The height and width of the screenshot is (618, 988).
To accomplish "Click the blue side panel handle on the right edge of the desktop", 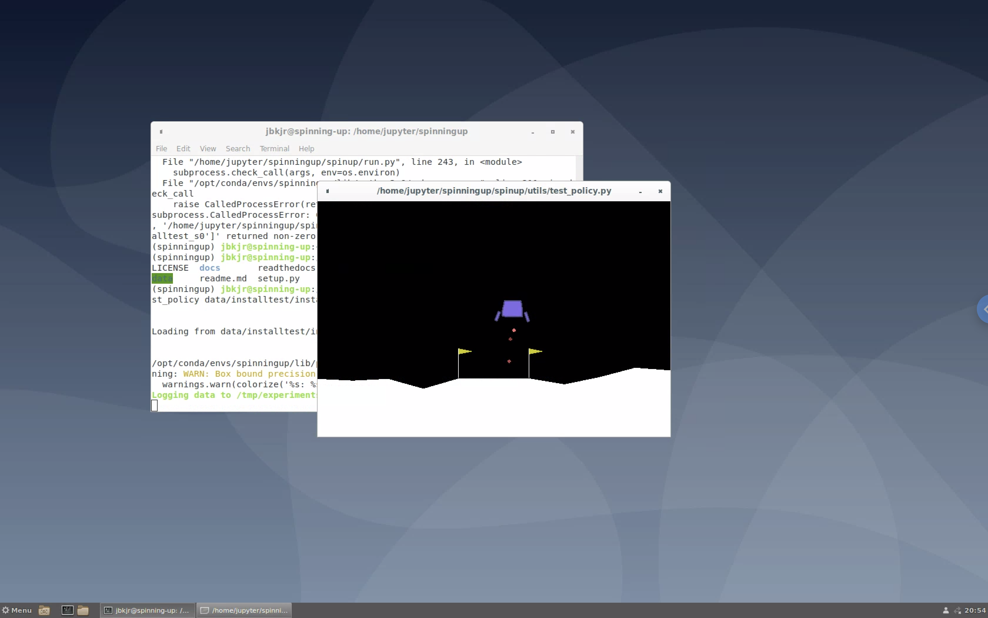I will click(982, 309).
